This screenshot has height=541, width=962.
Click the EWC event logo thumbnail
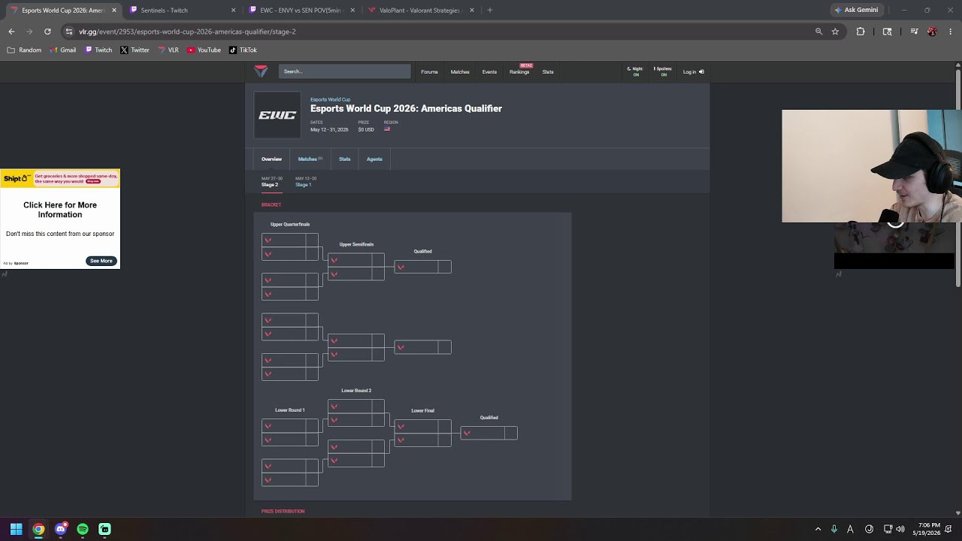point(277,115)
